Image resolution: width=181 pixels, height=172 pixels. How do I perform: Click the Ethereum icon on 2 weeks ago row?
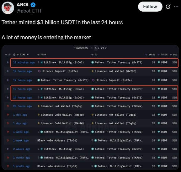tap(8, 149)
